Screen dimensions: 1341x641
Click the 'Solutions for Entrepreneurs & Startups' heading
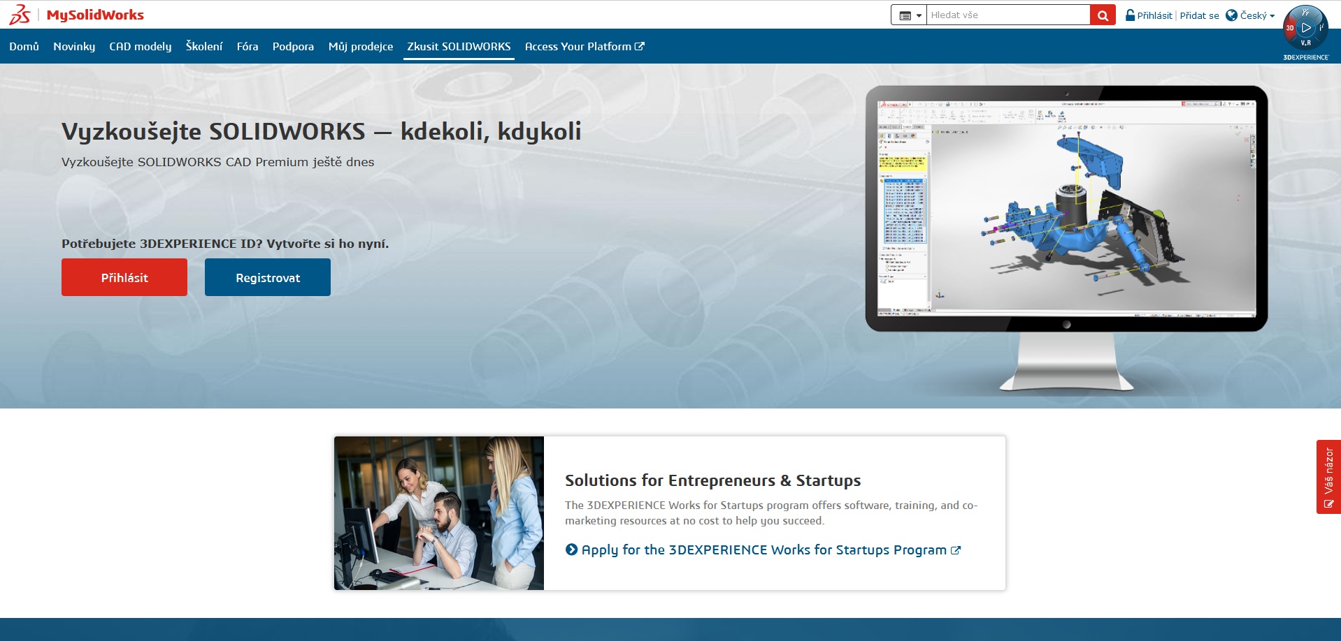pos(712,480)
